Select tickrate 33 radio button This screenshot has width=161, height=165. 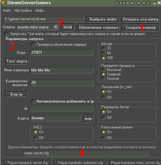coord(103,48)
